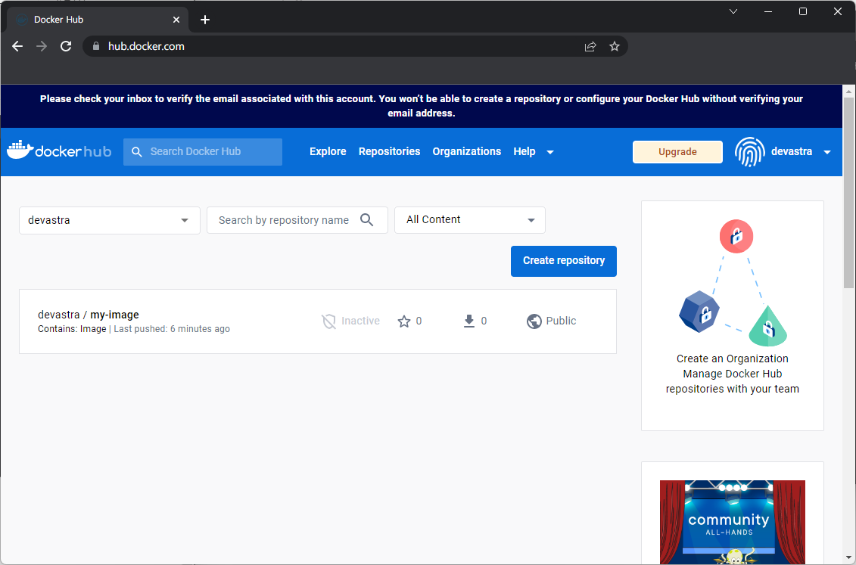Click the magnifier icon in Search Docker Hub

click(x=137, y=151)
